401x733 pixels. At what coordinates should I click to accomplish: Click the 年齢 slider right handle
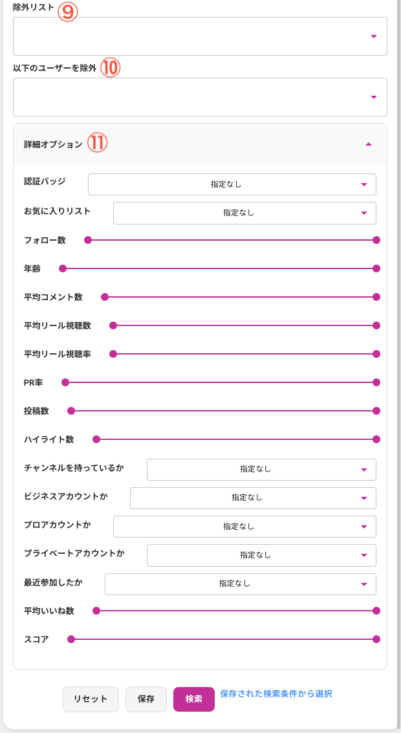pos(376,268)
